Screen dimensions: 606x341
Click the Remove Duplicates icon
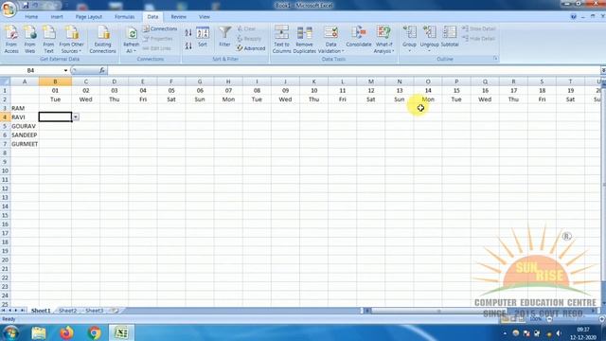coord(305,40)
